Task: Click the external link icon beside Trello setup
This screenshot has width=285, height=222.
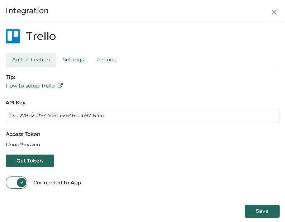Action: point(60,85)
